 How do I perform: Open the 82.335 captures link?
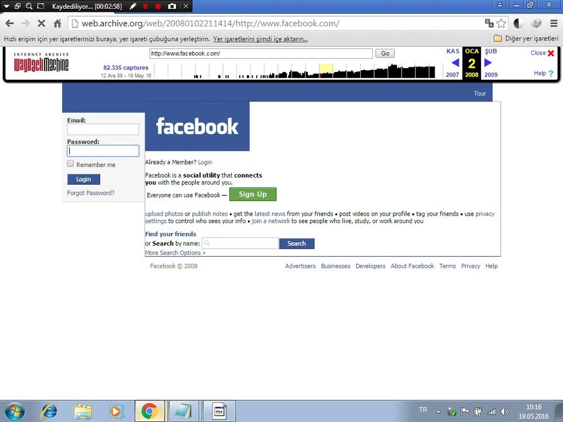(x=126, y=67)
